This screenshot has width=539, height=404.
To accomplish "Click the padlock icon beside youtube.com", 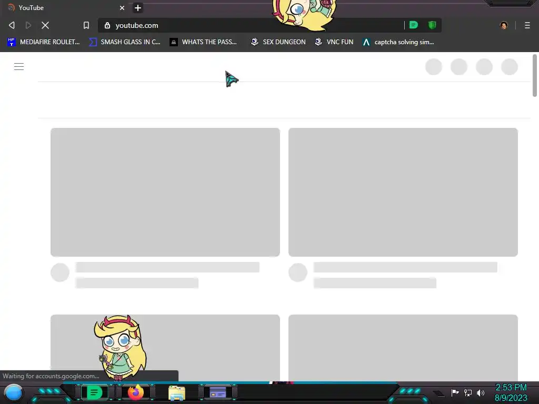I will [107, 25].
